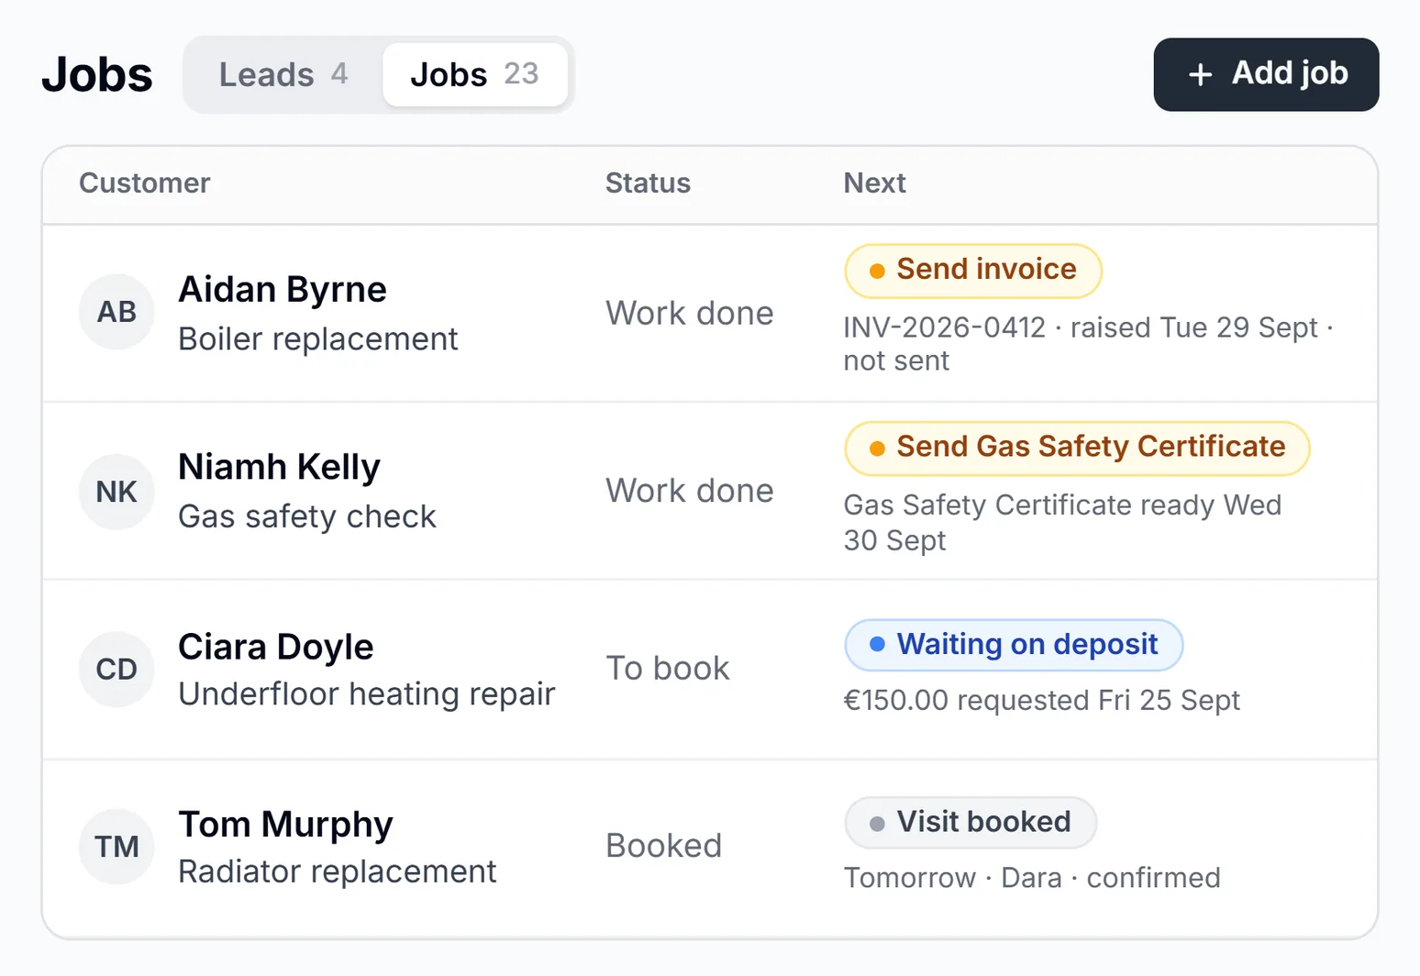Image resolution: width=1420 pixels, height=976 pixels.
Task: Click the Jobs page heading
Action: [97, 74]
